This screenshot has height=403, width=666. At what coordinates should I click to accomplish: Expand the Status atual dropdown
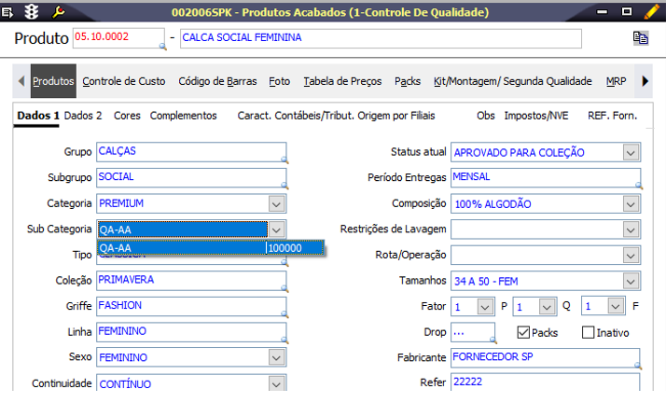(x=631, y=152)
